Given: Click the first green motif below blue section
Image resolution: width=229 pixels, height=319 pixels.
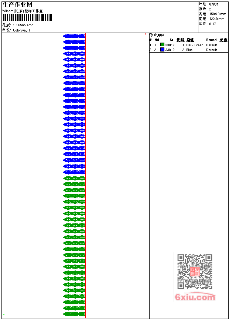Looking at the screenshot, I should (x=75, y=179).
